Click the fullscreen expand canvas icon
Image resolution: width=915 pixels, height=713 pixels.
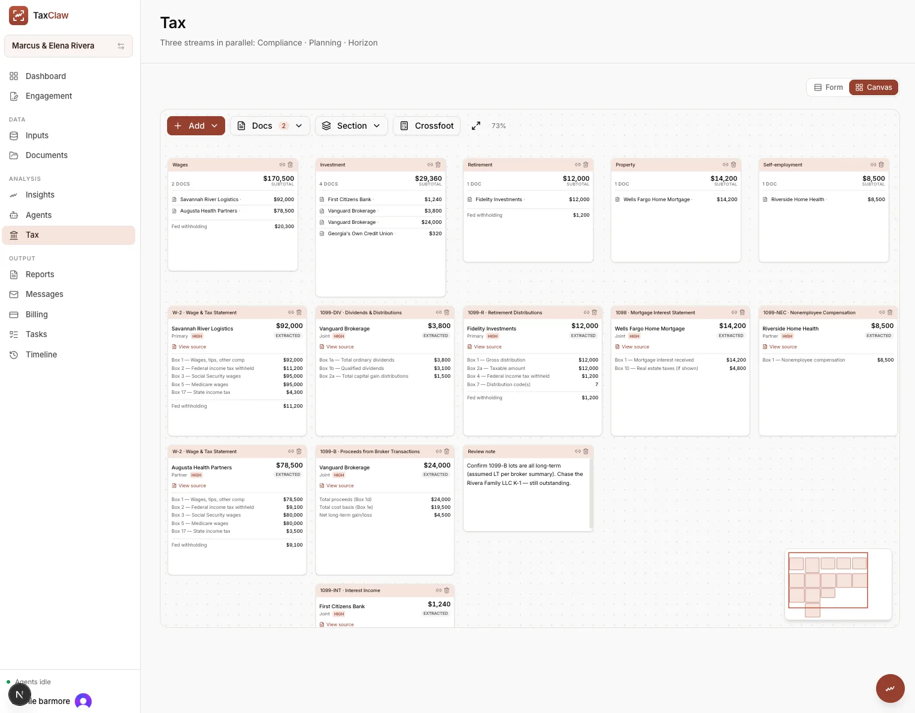coord(476,126)
